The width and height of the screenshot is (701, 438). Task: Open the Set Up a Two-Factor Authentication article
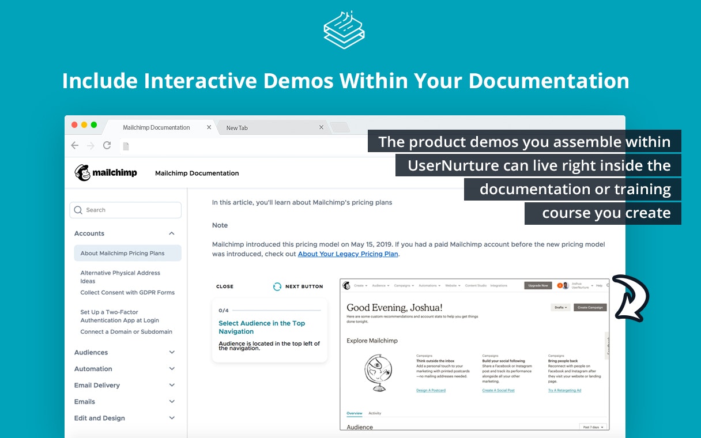pos(119,316)
